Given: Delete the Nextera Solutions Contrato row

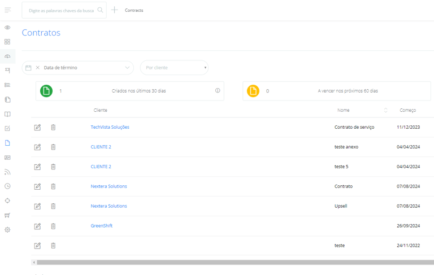Looking at the screenshot, I should [x=53, y=186].
